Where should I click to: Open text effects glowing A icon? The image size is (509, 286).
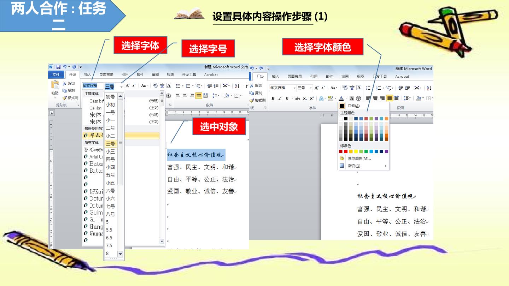[x=321, y=98]
